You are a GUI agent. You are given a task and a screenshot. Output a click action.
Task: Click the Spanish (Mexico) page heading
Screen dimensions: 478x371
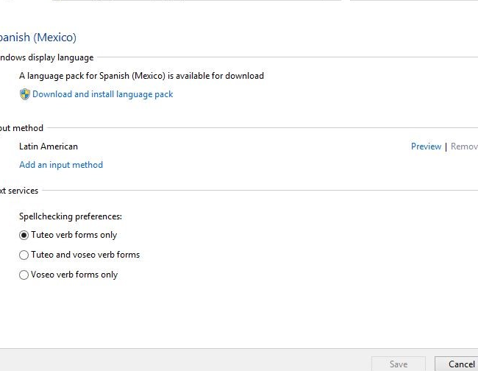click(38, 37)
